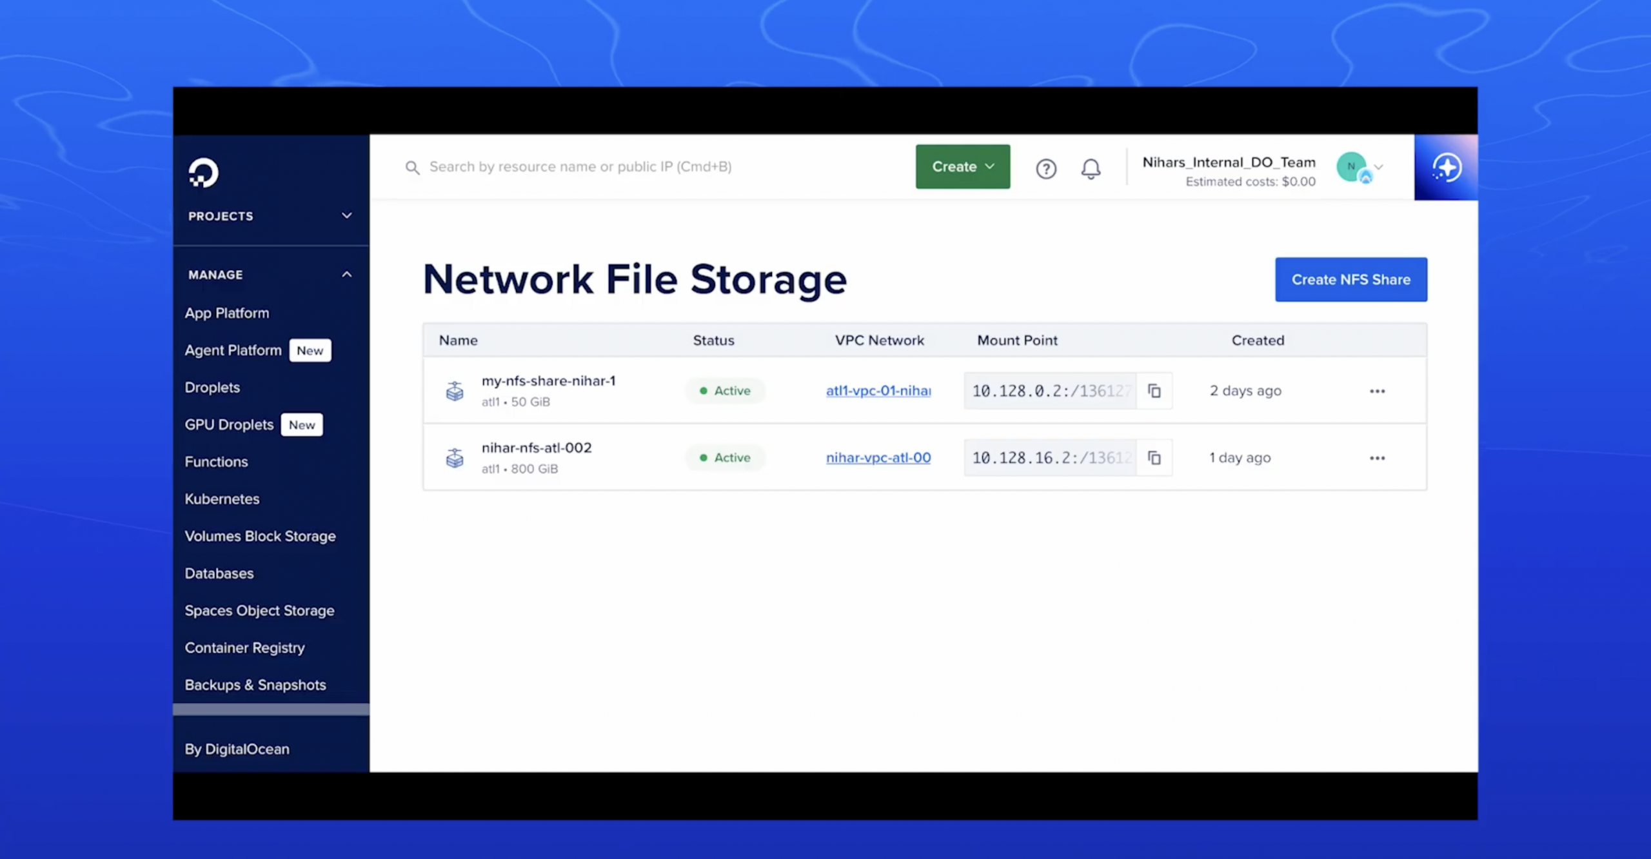Screen dimensions: 1651x859
Task: Open the Create dropdown
Action: click(962, 166)
